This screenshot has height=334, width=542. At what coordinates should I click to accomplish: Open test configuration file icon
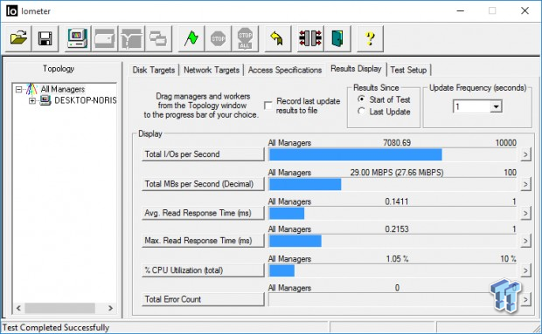point(18,38)
